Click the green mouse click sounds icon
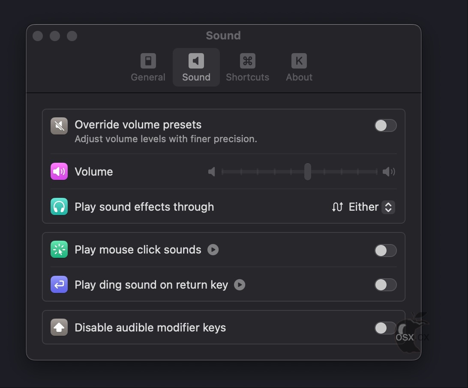This screenshot has width=468, height=388. point(59,249)
